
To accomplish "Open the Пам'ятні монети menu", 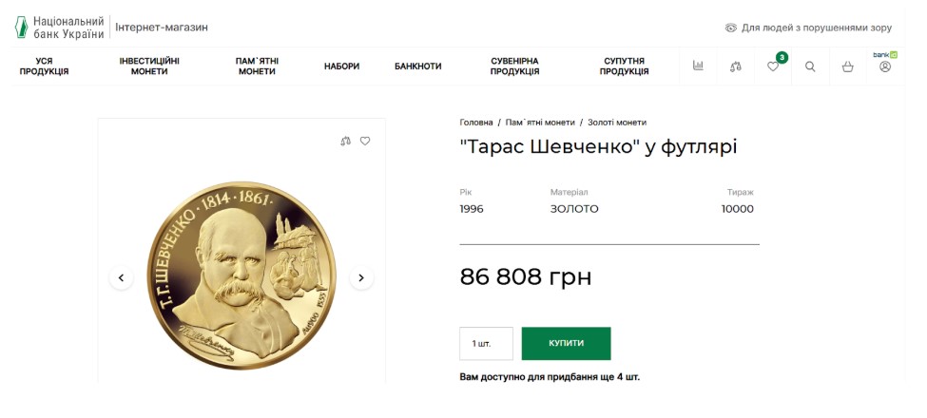I will (257, 66).
